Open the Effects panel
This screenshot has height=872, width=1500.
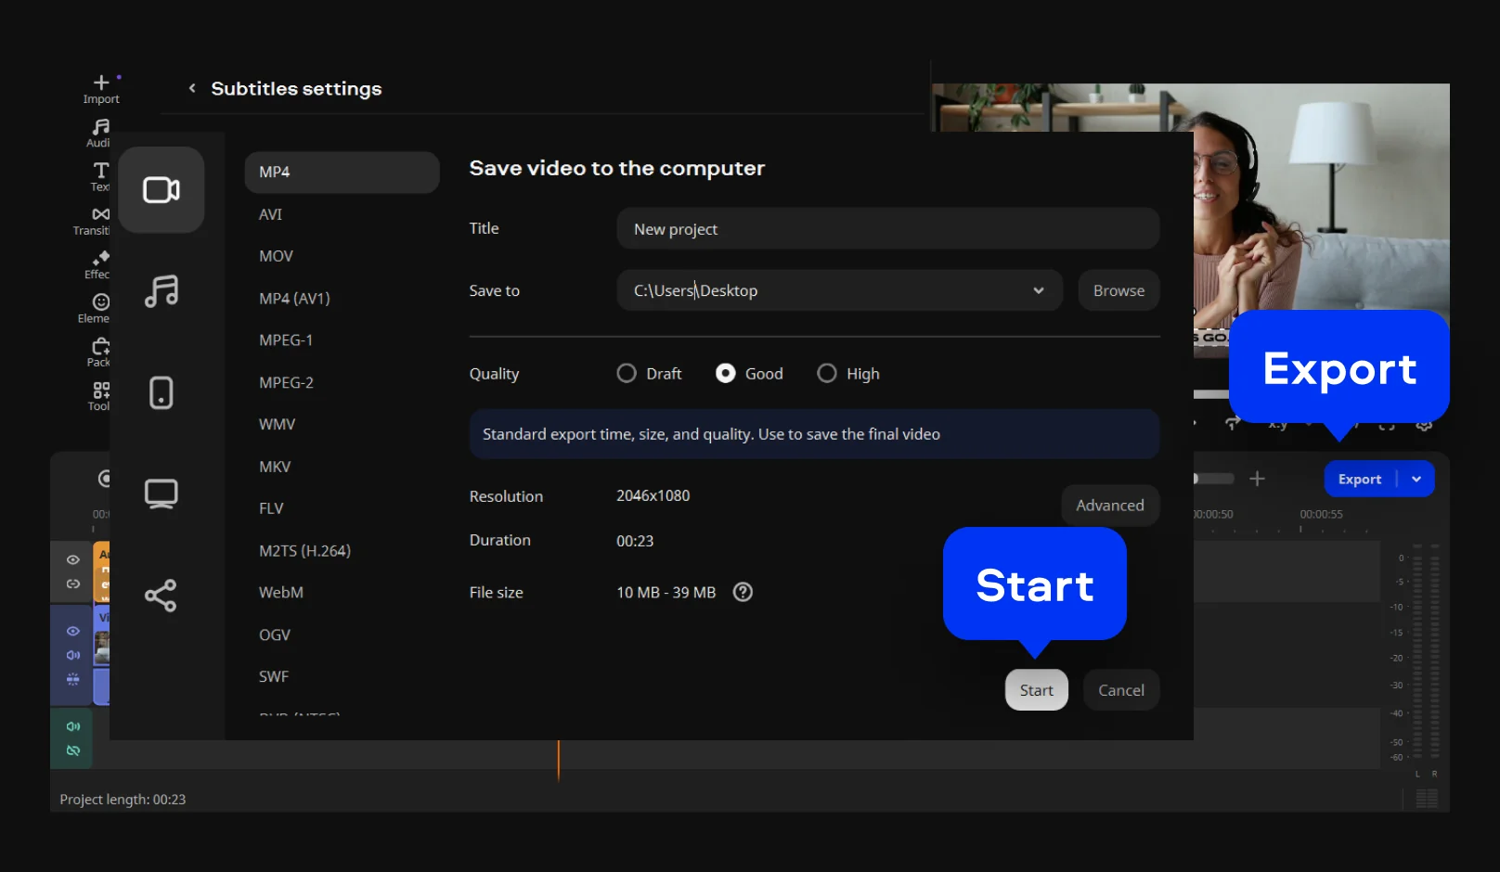98,264
